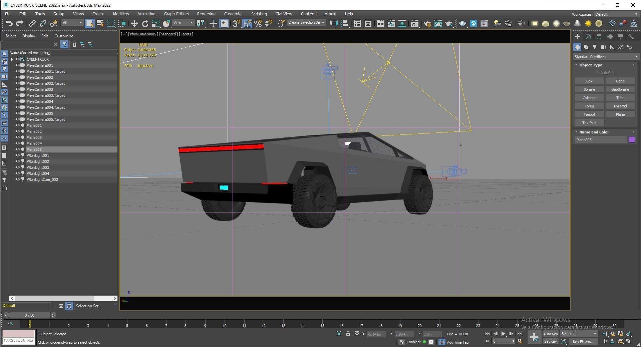This screenshot has height=347, width=641.
Task: Open the Modifiers menu
Action: [120, 14]
